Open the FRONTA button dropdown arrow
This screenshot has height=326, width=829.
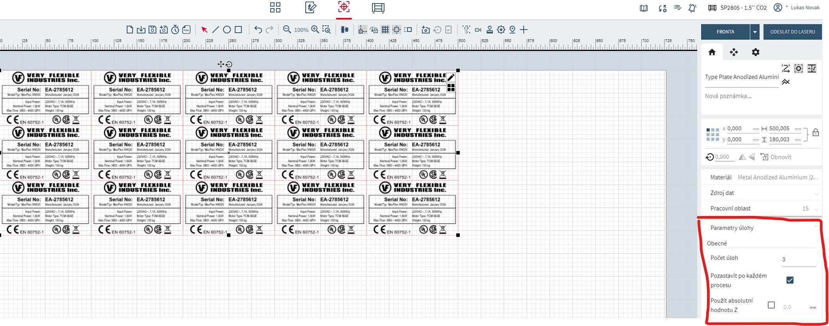pos(755,32)
